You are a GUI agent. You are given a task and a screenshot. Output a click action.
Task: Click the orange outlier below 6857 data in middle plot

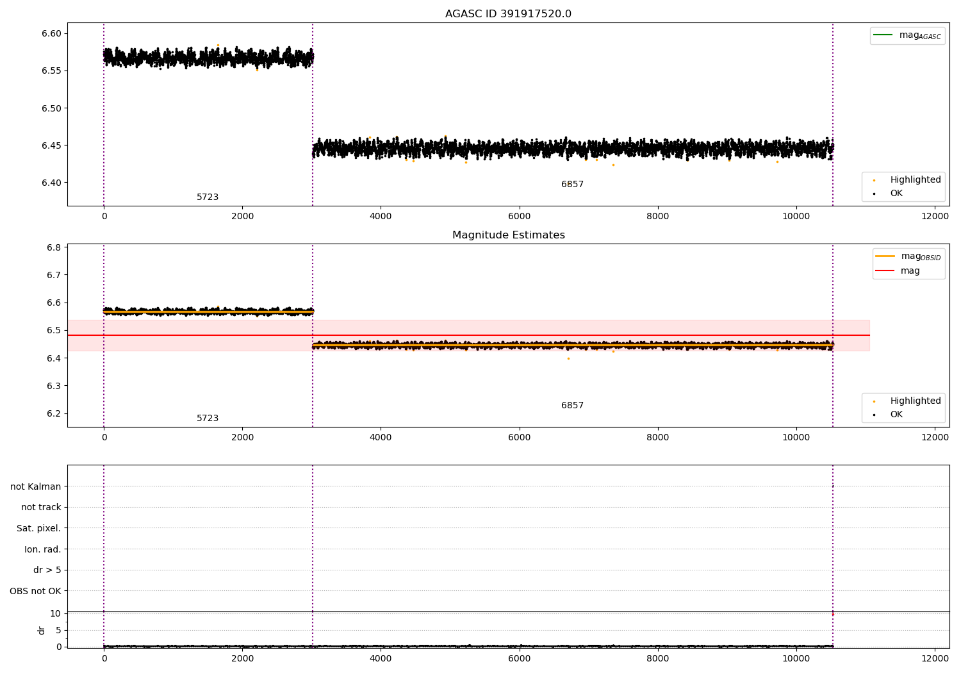[x=568, y=358]
